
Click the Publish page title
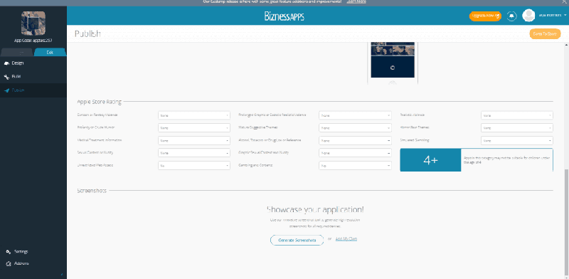point(87,33)
